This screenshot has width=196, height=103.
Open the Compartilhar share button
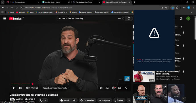(x=87, y=100)
